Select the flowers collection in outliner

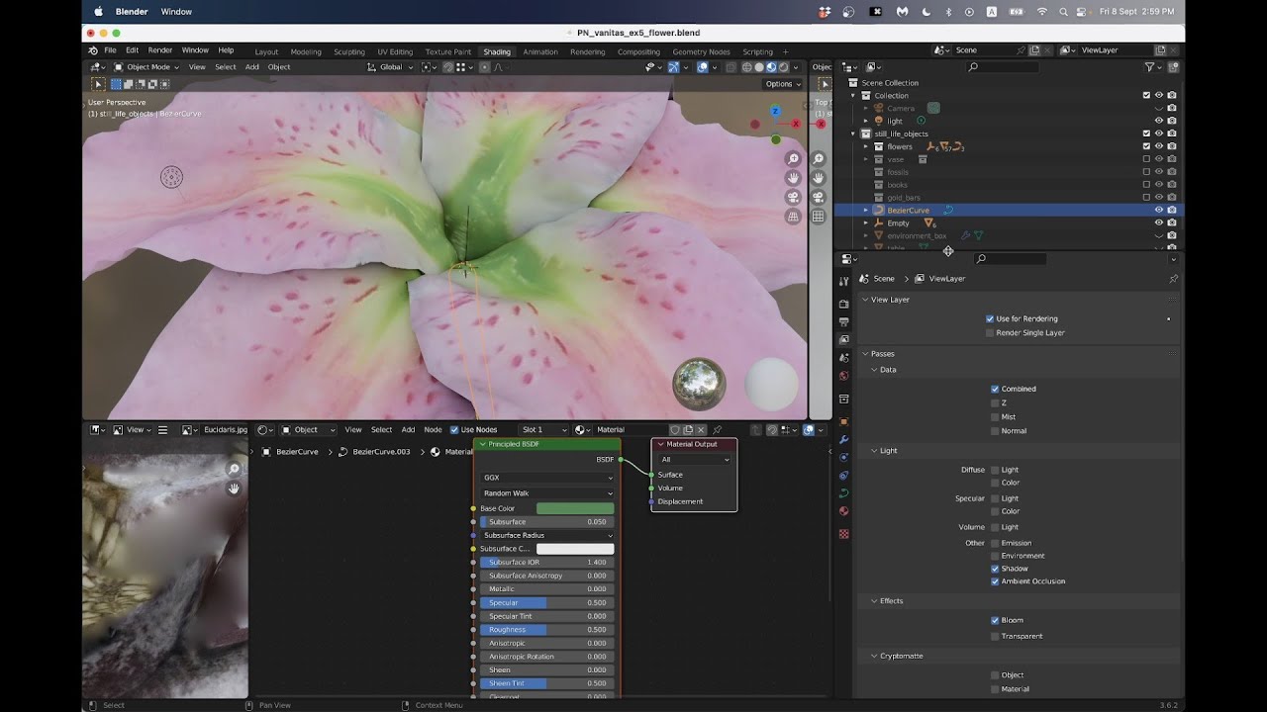pos(900,146)
